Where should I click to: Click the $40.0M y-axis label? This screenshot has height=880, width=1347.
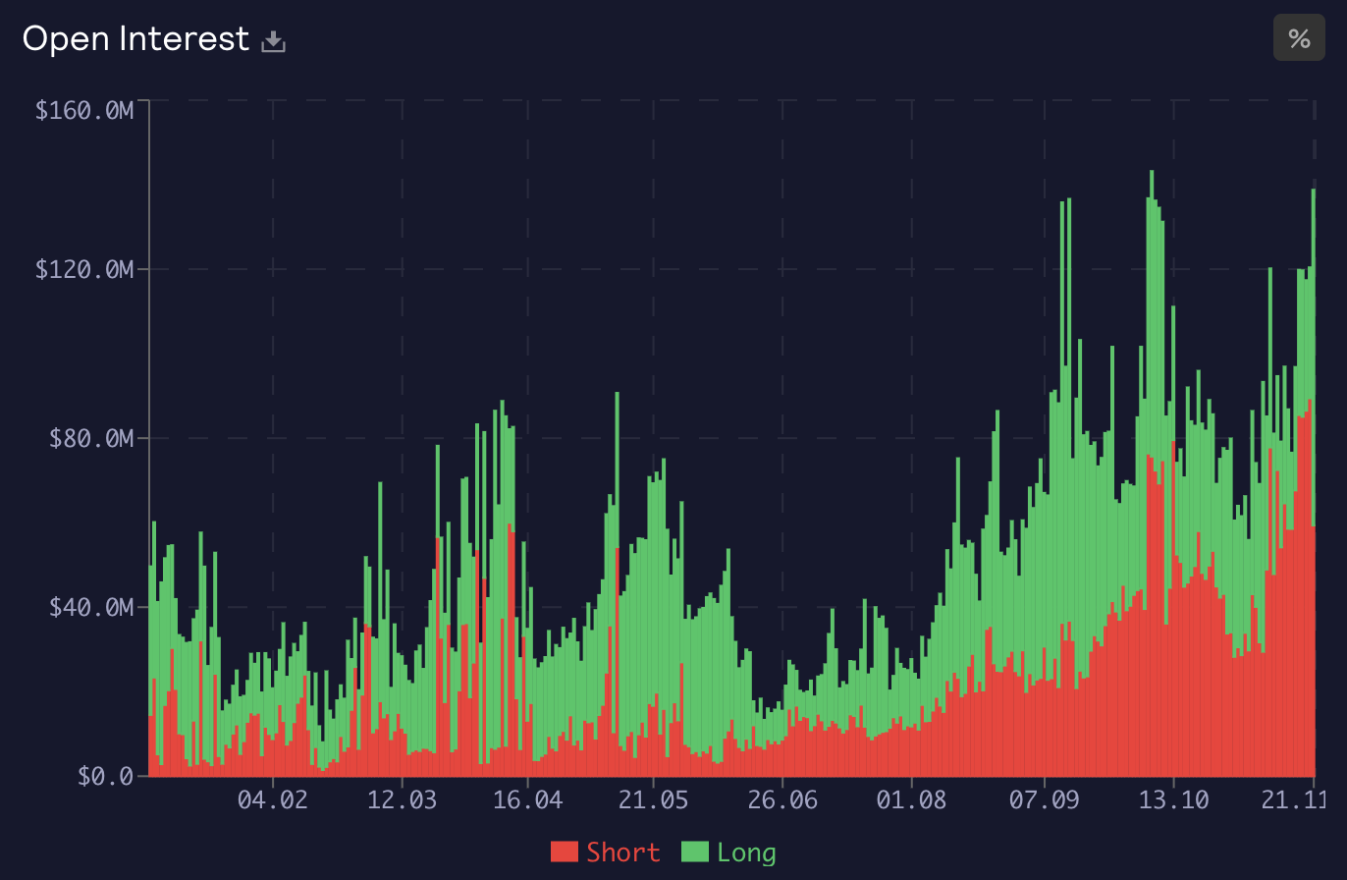(x=90, y=607)
